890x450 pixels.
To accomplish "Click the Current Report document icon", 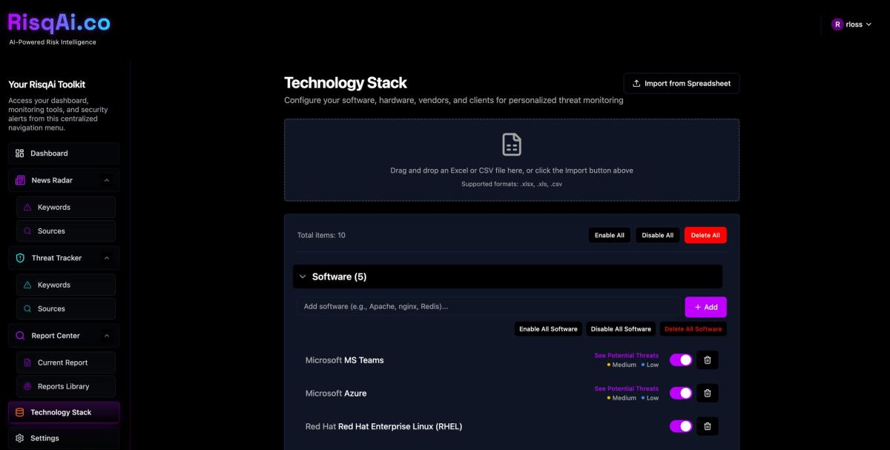I will (x=28, y=363).
